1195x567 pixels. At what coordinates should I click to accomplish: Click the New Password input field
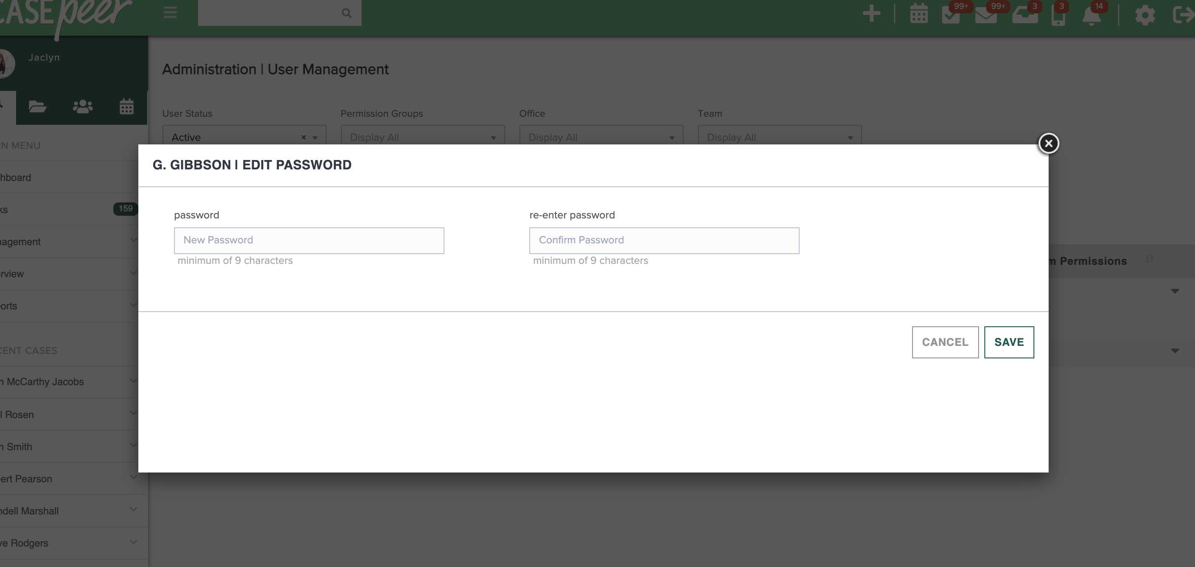309,240
